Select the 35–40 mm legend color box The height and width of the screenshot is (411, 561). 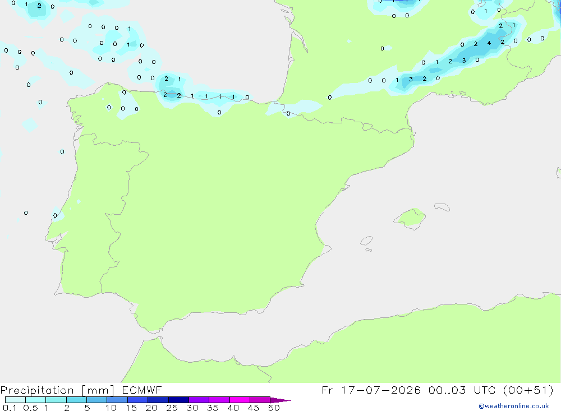(219, 400)
